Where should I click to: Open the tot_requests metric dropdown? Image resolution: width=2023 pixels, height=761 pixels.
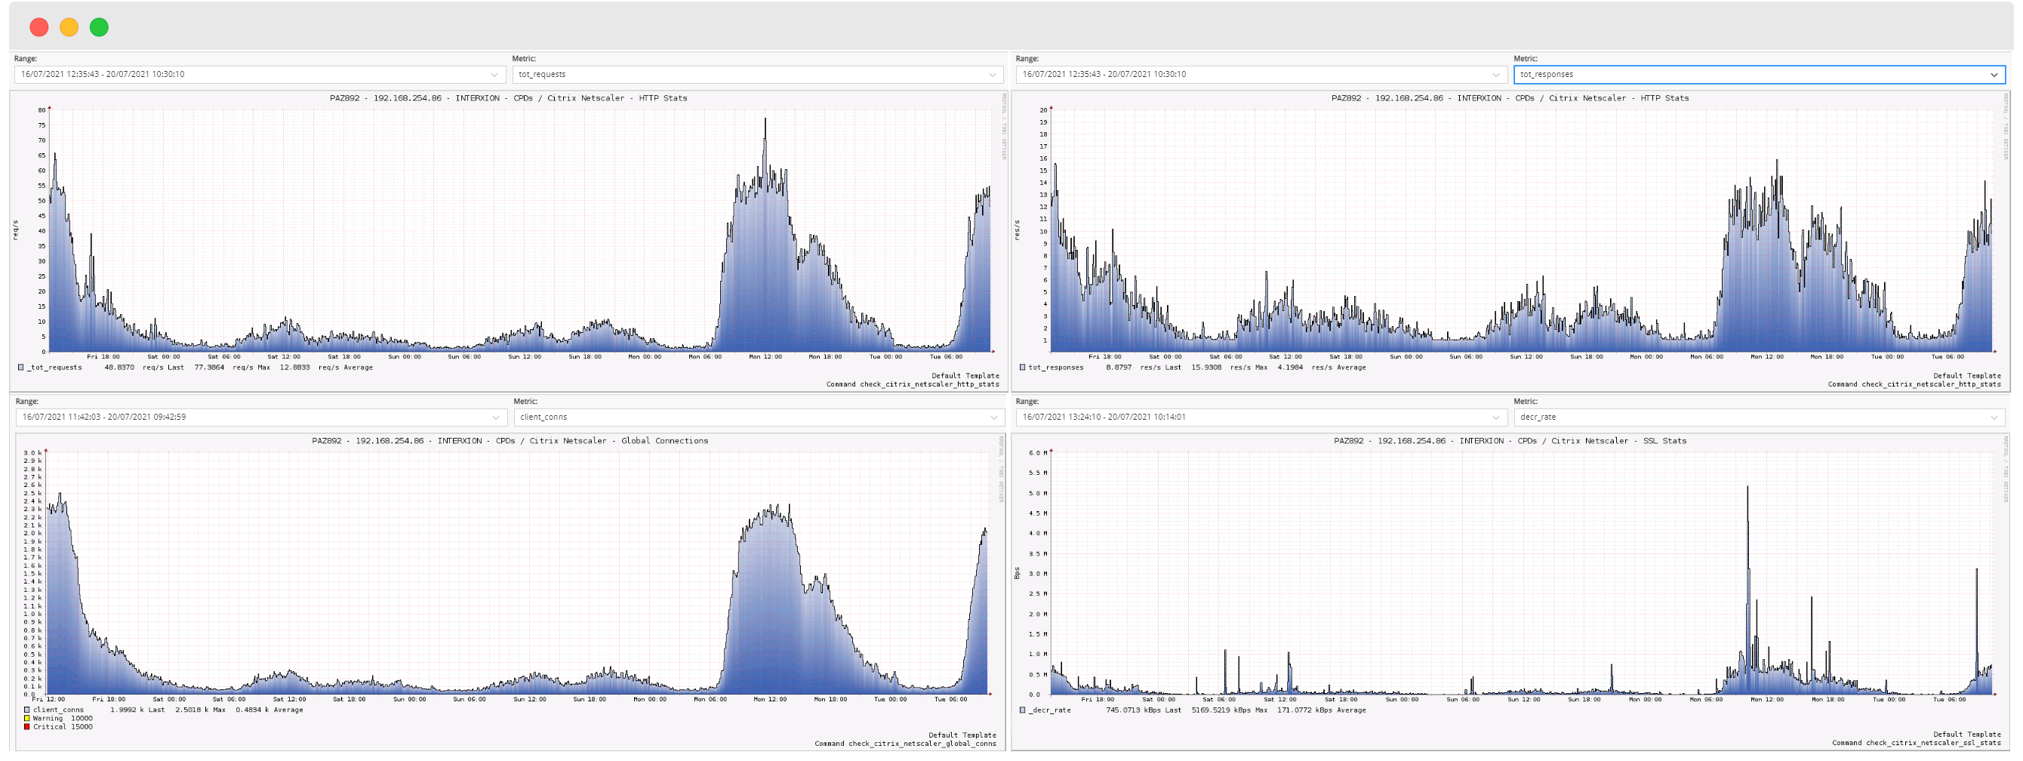(x=757, y=75)
